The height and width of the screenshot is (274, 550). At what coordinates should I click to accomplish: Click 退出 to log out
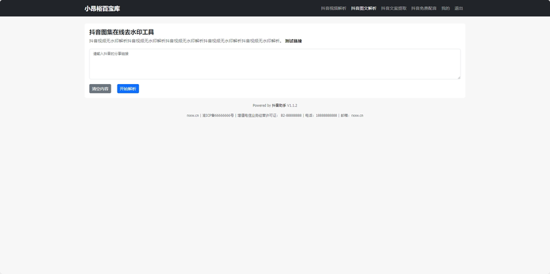pyautogui.click(x=459, y=8)
